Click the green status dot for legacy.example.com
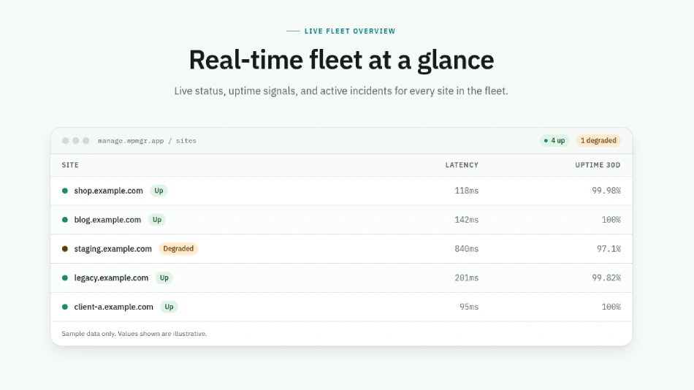This screenshot has height=390, width=694. click(65, 278)
